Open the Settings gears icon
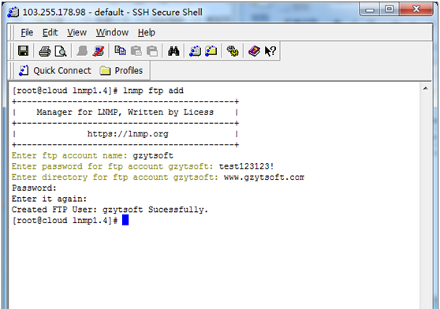 [233, 51]
